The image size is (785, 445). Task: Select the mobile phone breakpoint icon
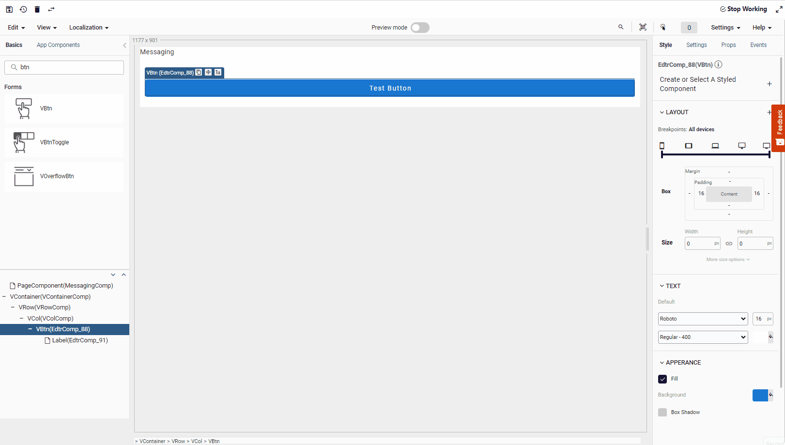[662, 146]
